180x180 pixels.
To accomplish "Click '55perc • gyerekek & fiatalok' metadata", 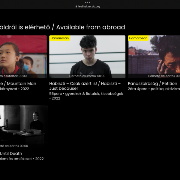I will click(x=86, y=96).
